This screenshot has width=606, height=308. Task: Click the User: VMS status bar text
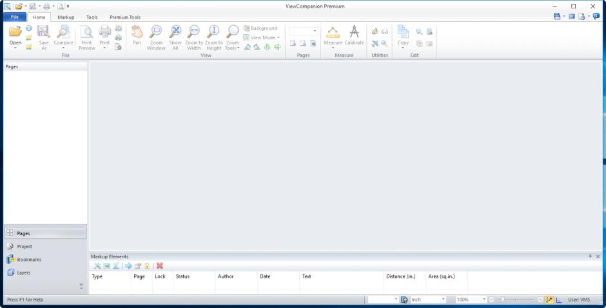click(579, 300)
